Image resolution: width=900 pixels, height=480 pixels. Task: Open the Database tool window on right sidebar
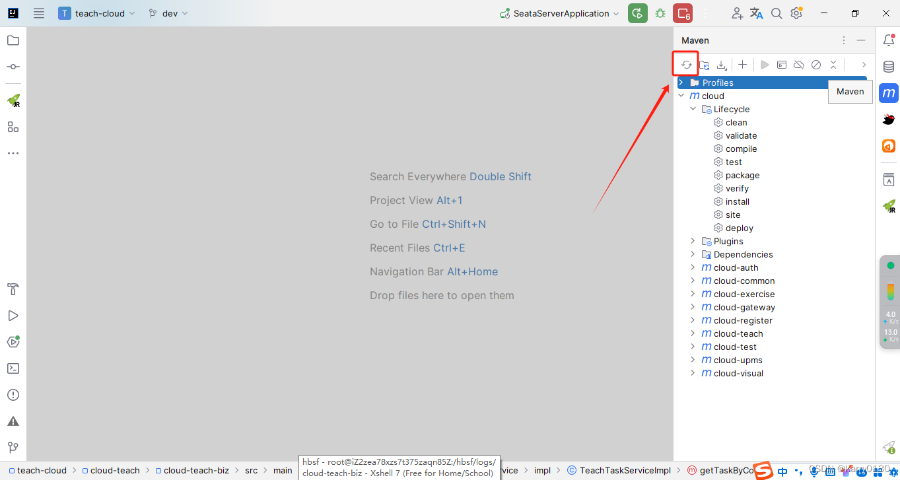(x=888, y=66)
